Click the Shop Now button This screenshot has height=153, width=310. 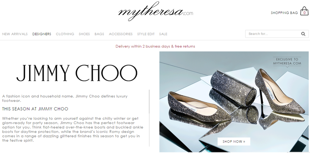[234, 141]
